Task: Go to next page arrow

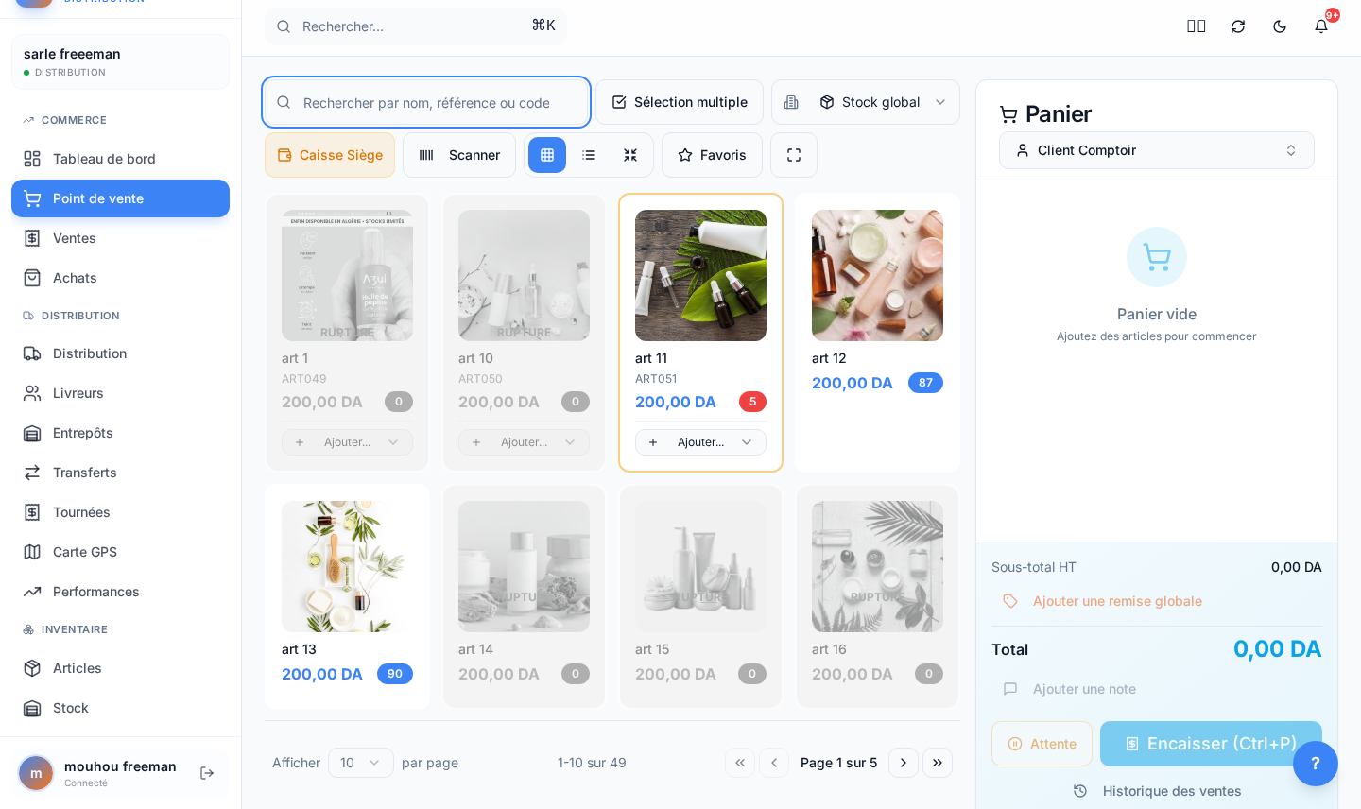Action: pos(904,763)
